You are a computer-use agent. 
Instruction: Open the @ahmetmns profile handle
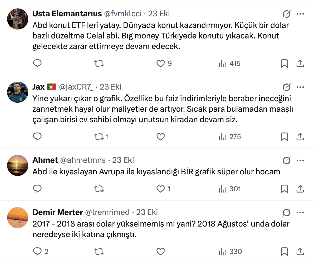83,160
